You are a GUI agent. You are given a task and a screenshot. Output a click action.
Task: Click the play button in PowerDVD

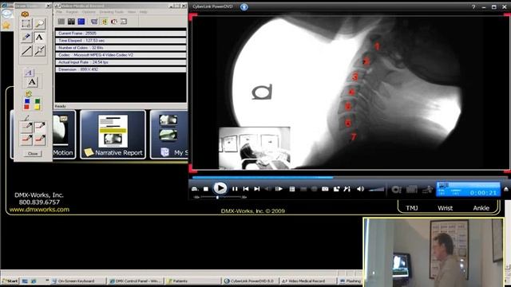pos(220,188)
